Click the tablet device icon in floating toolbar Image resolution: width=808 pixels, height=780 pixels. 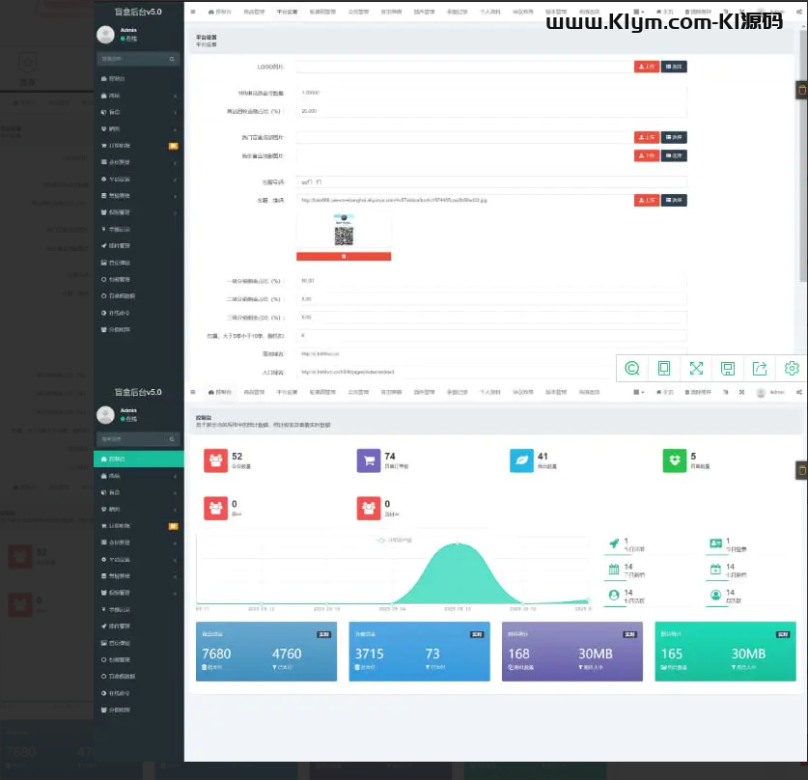664,368
